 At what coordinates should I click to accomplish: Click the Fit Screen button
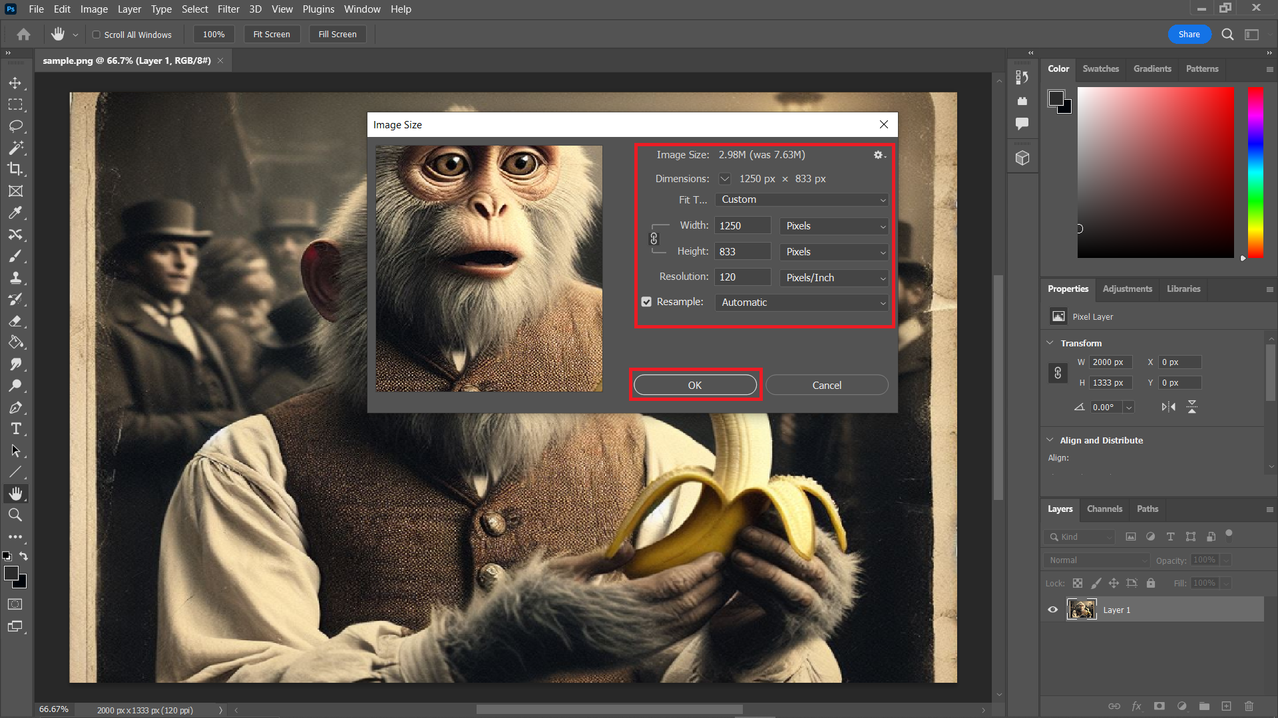[272, 34]
